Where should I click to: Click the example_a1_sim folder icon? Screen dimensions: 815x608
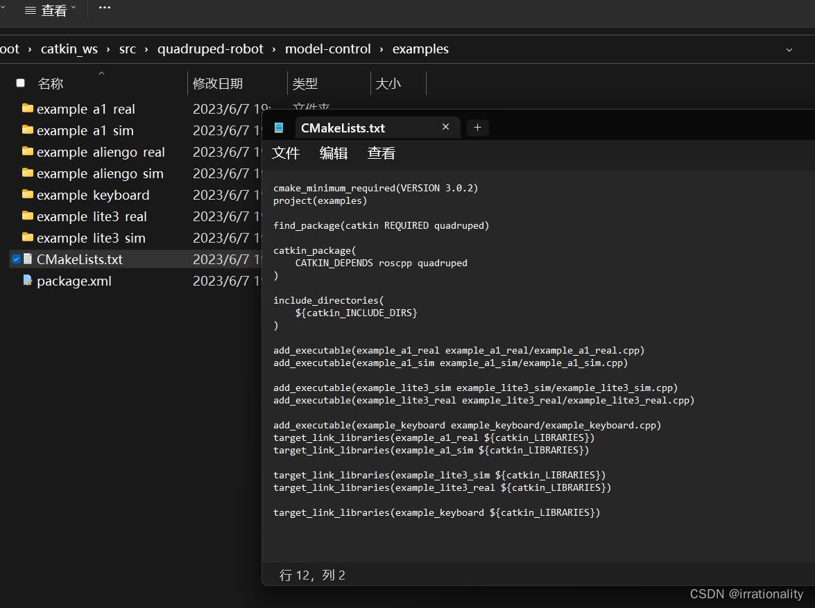pyautogui.click(x=28, y=130)
